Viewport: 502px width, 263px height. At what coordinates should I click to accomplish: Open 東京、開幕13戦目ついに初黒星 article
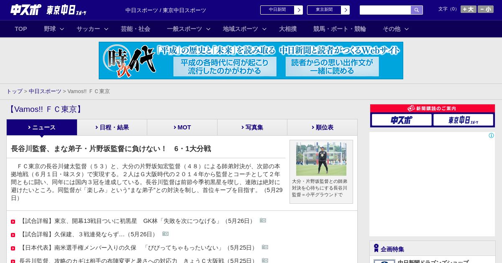[137, 221]
